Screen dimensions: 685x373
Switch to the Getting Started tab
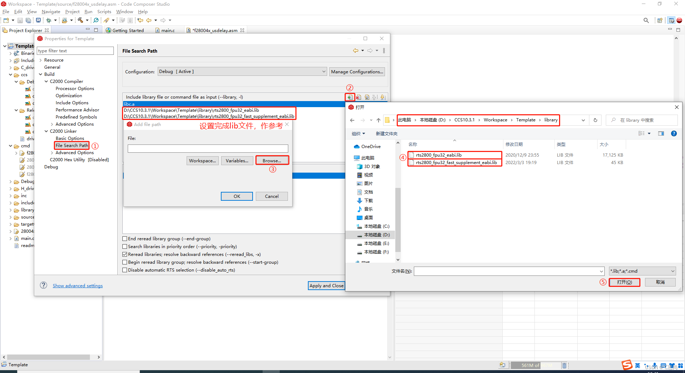(x=125, y=30)
